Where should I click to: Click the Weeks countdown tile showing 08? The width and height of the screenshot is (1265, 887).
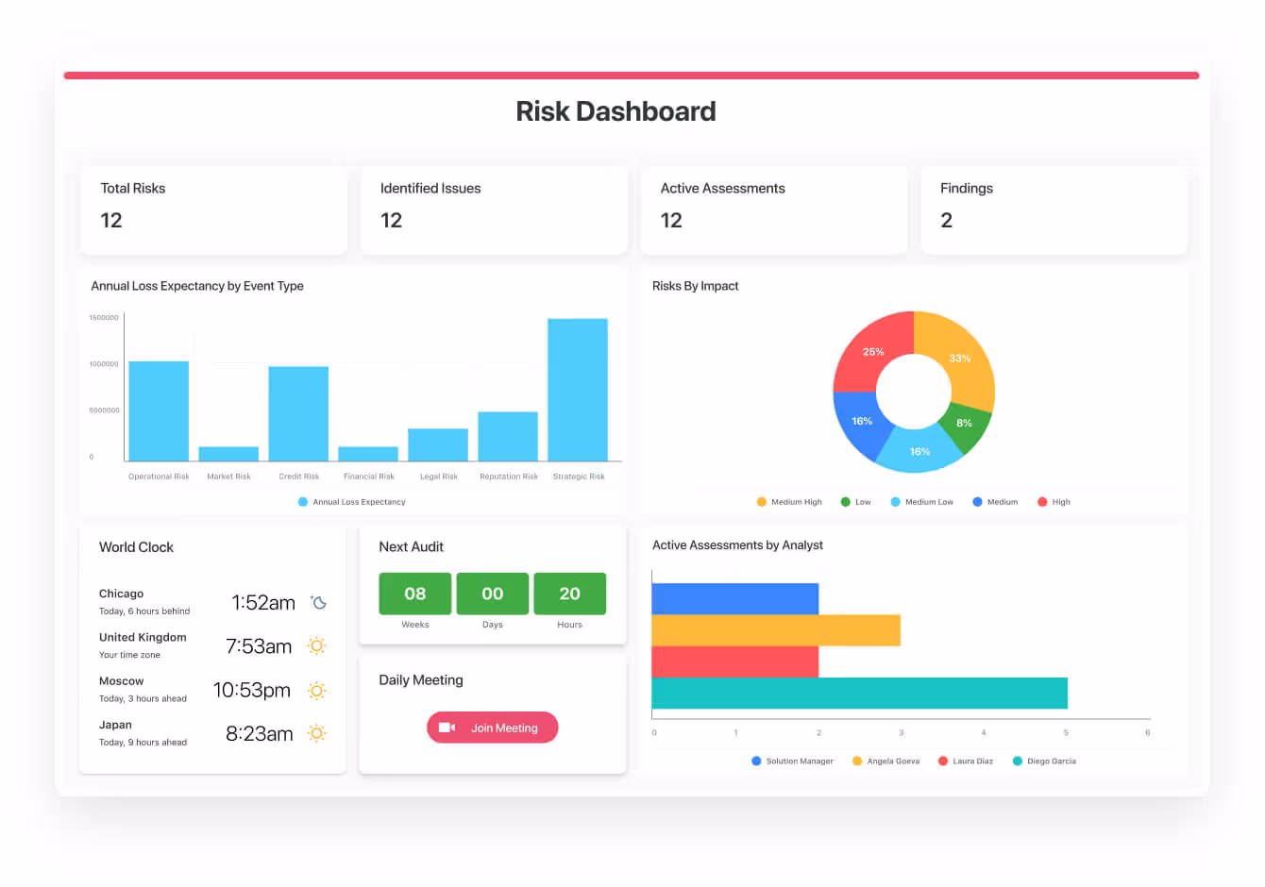click(x=415, y=594)
